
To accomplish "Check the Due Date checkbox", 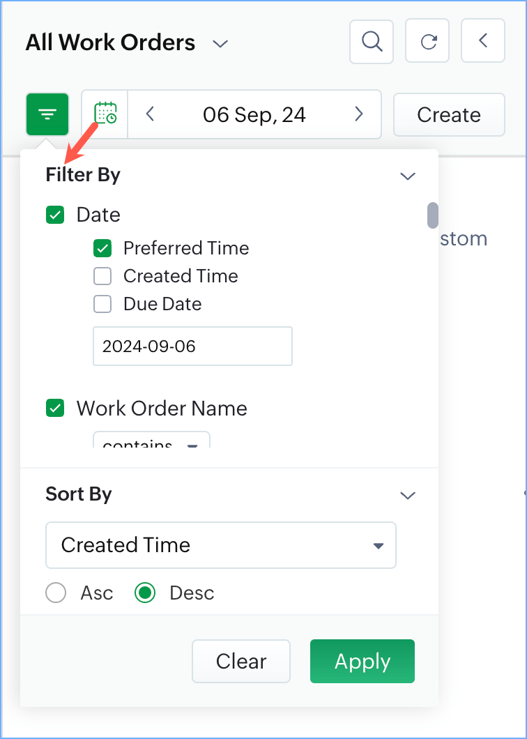I will click(102, 304).
